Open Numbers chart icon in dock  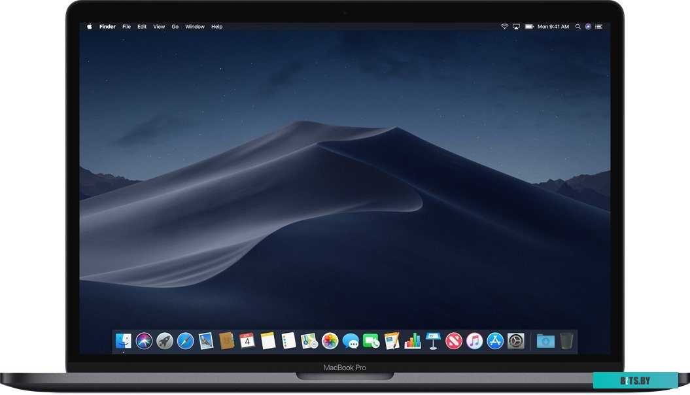click(x=412, y=341)
